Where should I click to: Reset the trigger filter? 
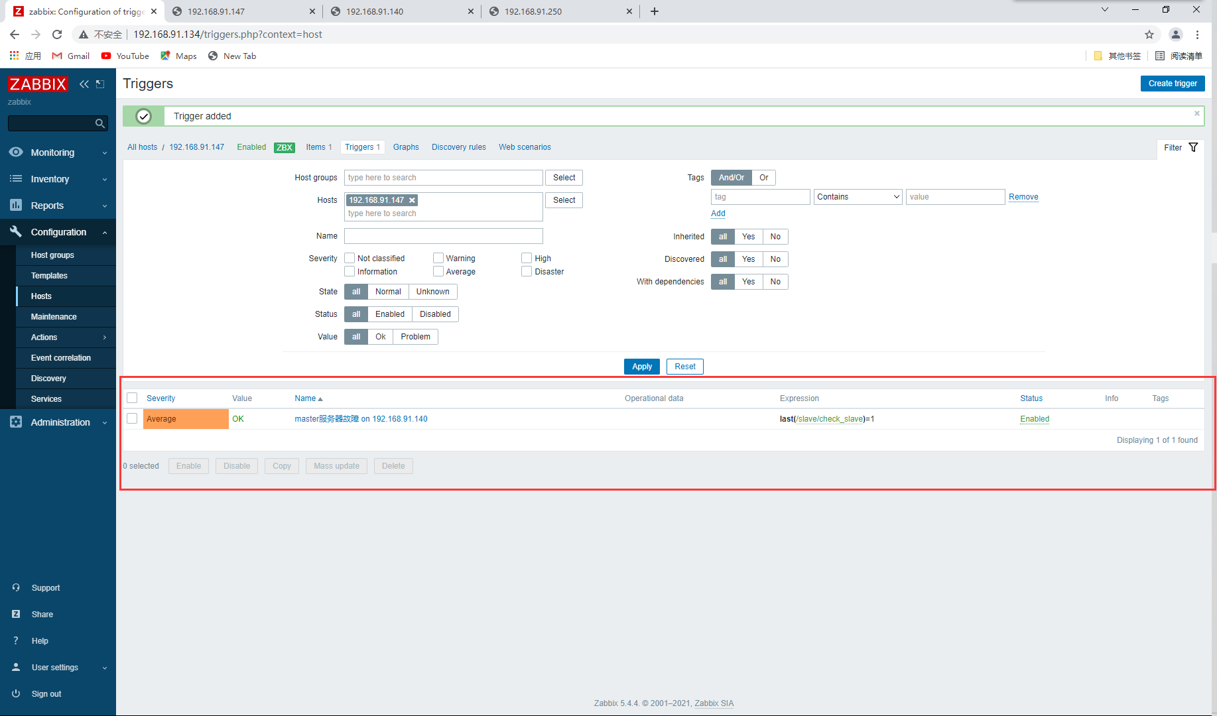pyautogui.click(x=685, y=367)
